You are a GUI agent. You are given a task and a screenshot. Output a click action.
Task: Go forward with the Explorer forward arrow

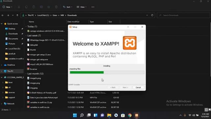(8, 15)
